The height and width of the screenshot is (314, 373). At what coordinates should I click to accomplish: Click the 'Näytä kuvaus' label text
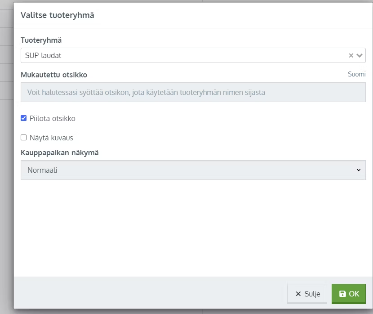click(51, 138)
